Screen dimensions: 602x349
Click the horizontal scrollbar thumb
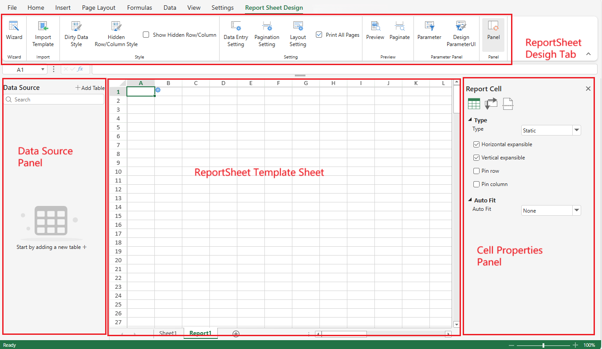[344, 334]
